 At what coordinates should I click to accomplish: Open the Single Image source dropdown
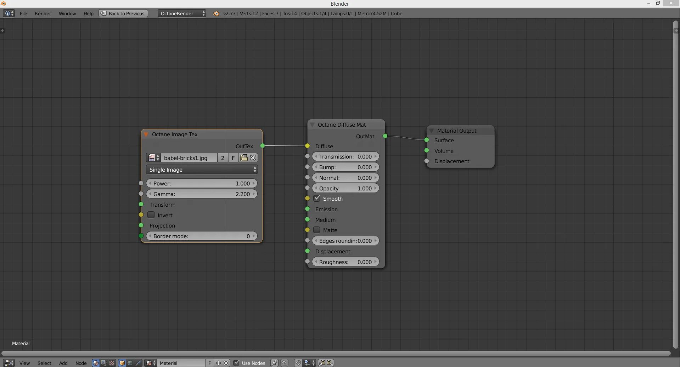tap(202, 170)
